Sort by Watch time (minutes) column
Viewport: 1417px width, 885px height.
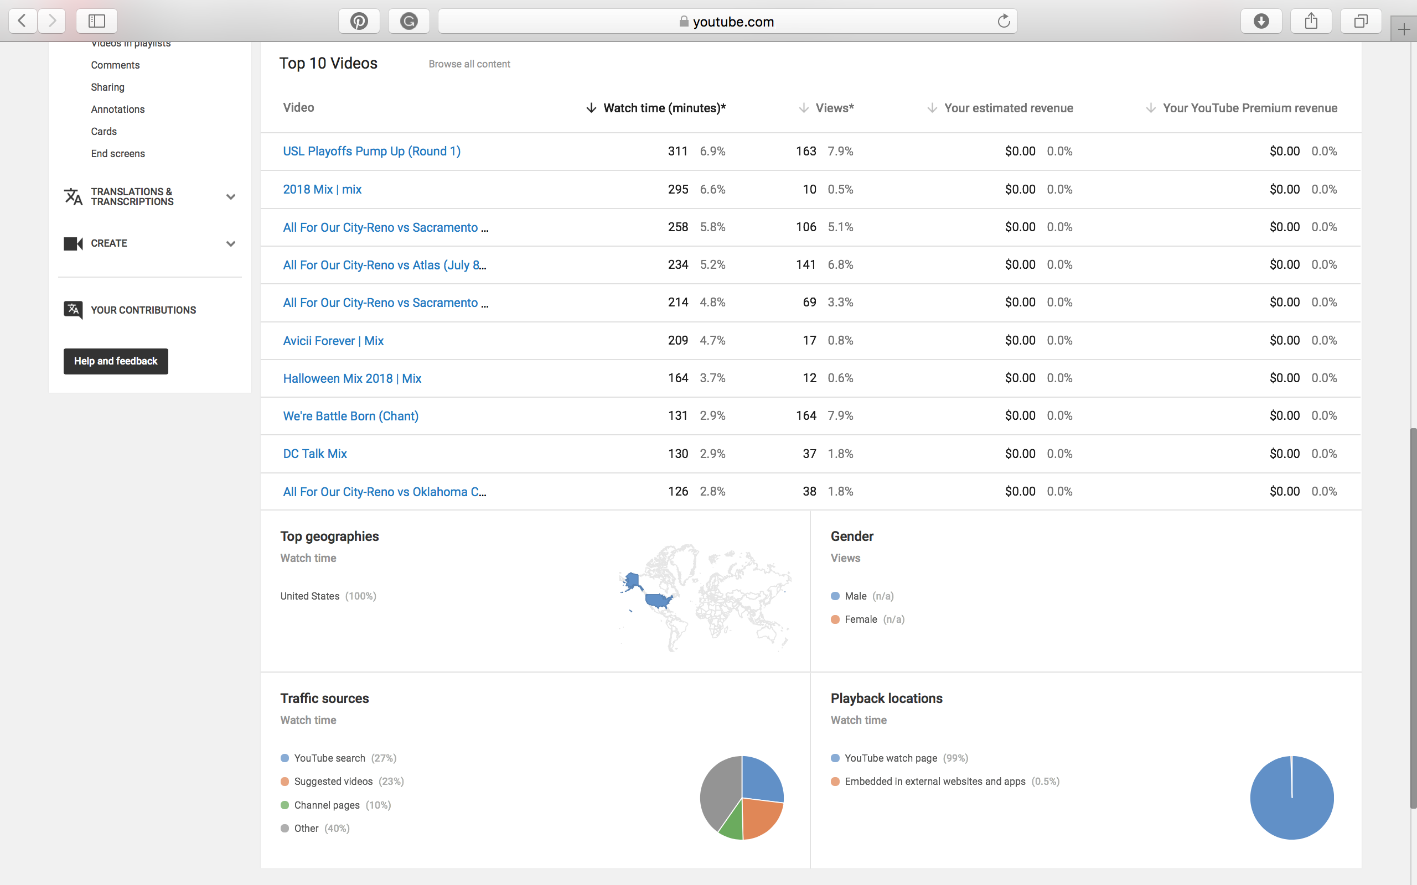coord(664,108)
